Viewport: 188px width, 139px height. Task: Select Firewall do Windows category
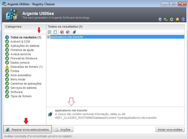click(x=24, y=58)
